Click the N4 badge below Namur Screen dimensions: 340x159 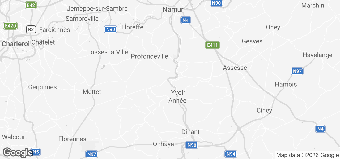click(186, 20)
